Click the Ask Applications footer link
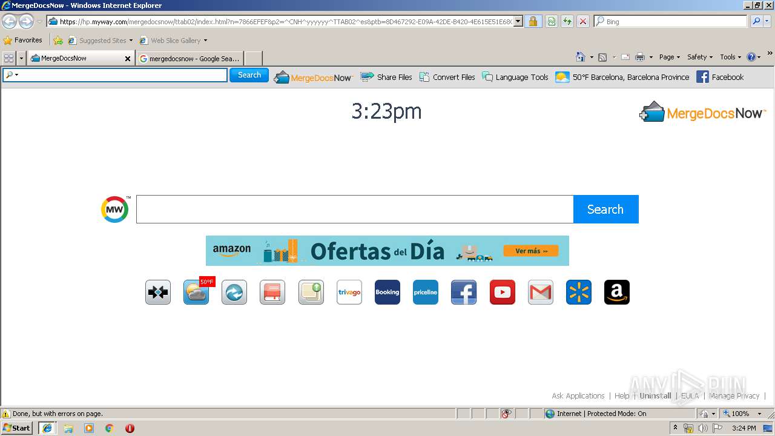 click(578, 396)
